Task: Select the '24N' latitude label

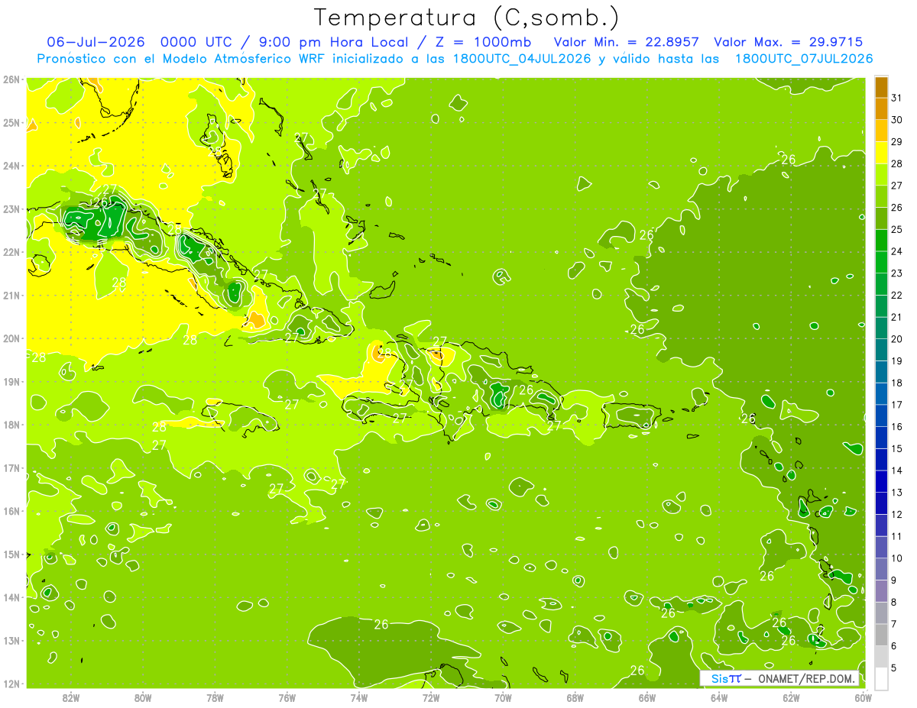Action: (11, 166)
